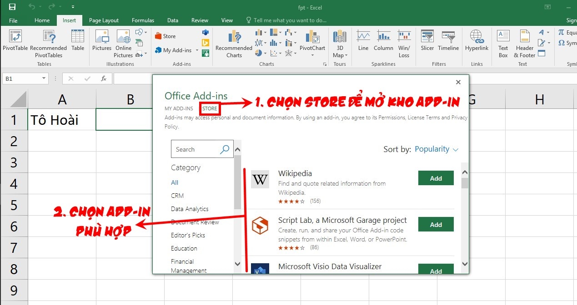Open Header & Footer
The width and height of the screenshot is (577, 305).
tap(525, 44)
